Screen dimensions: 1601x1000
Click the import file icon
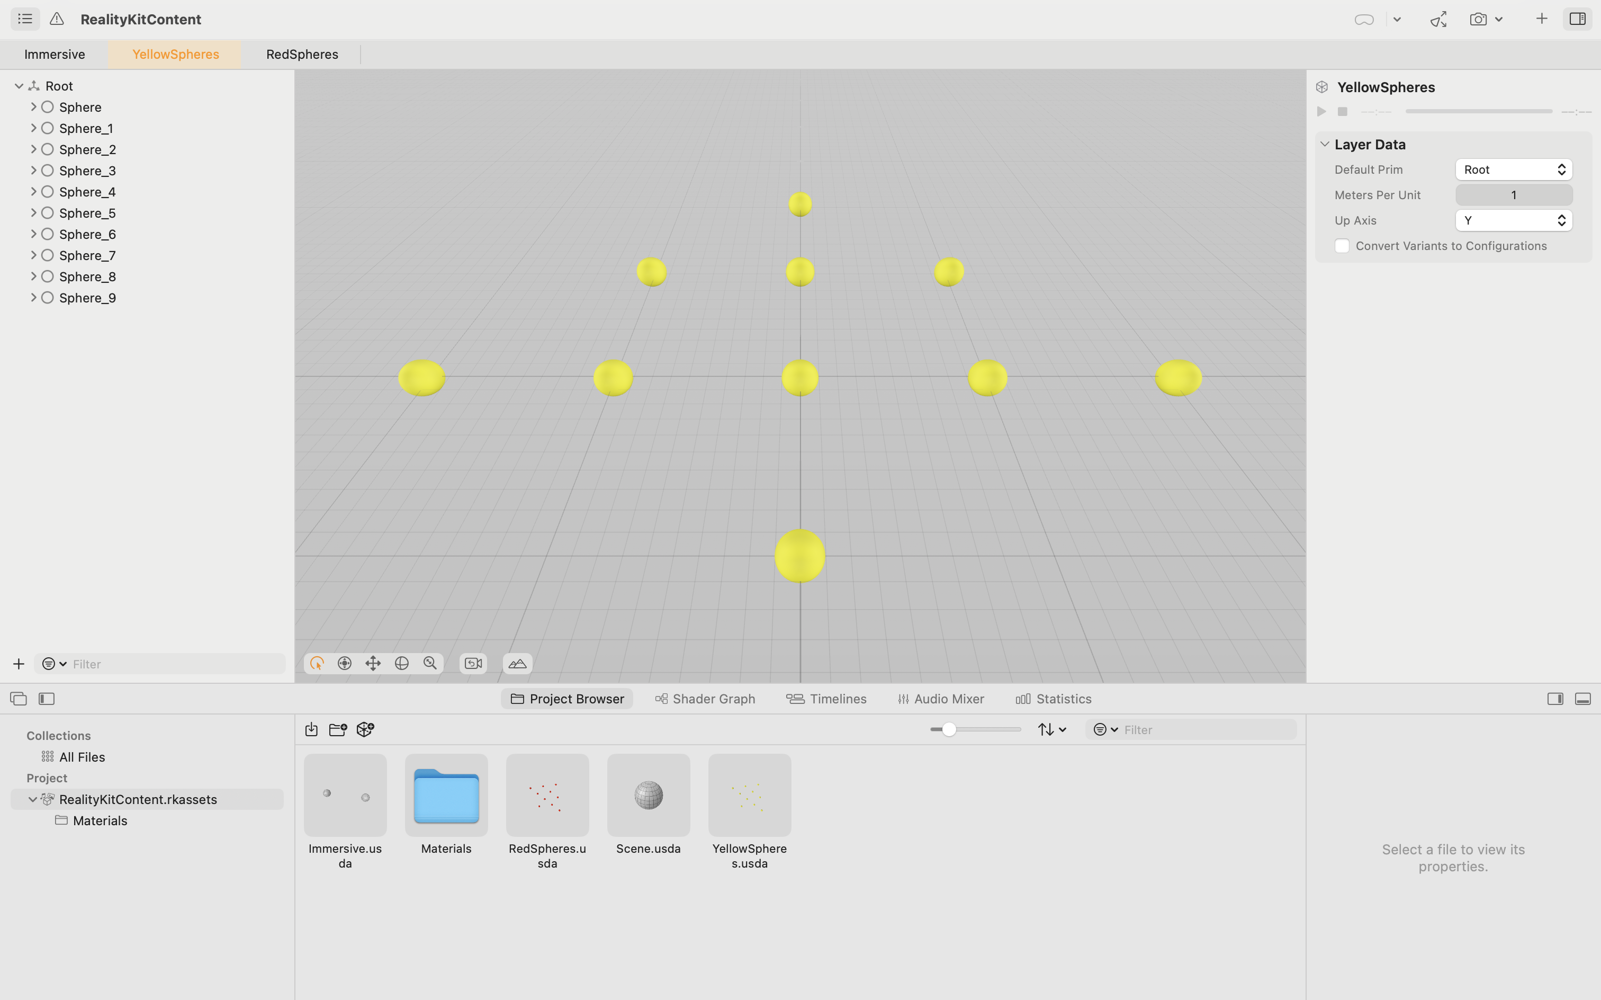[311, 729]
